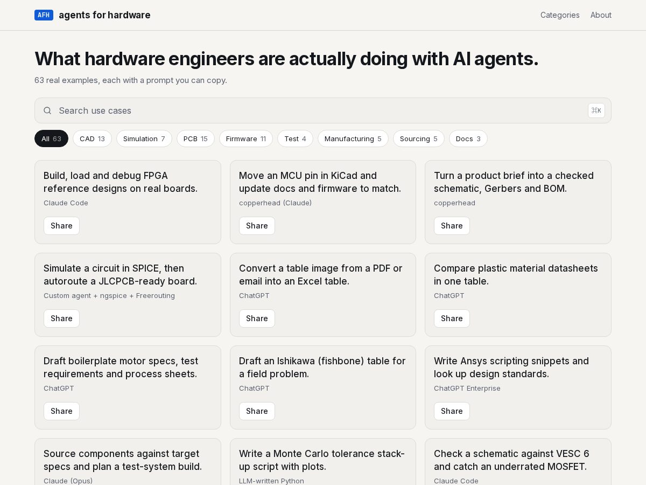Share the boilerplate motor specs card
This screenshot has width=646, height=485.
[x=61, y=411]
